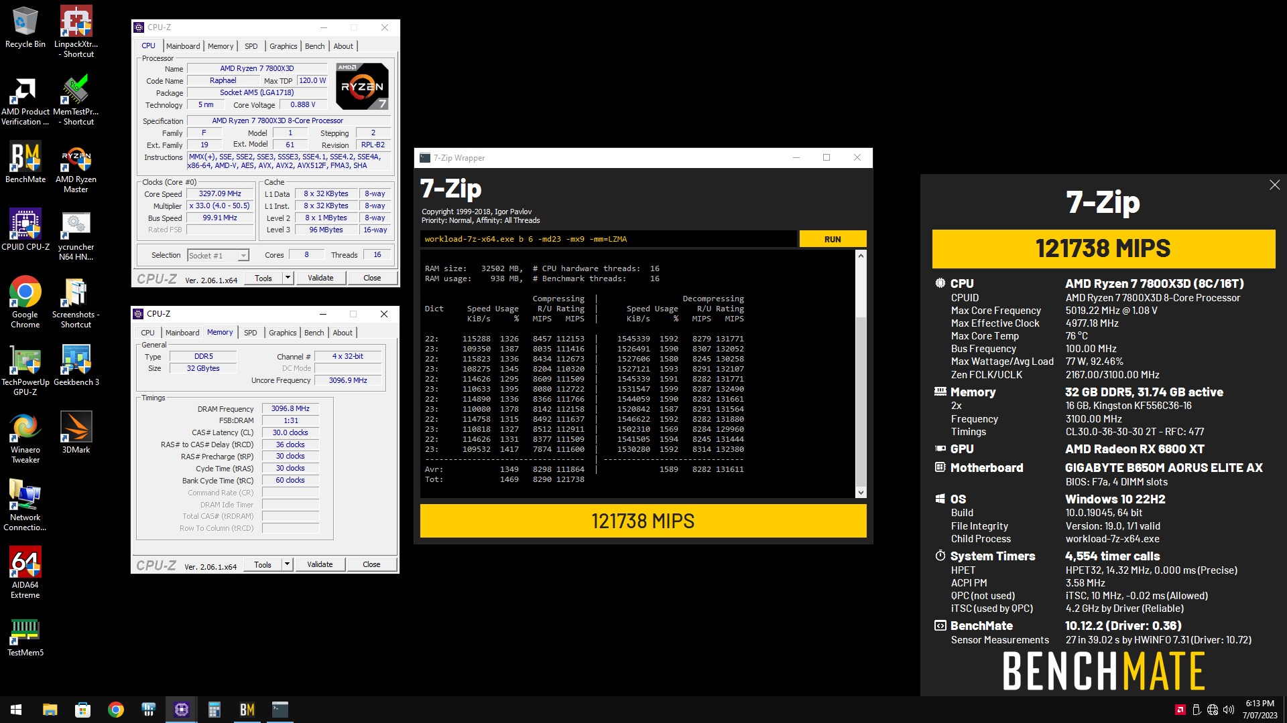Screen dimensions: 1287x723
Task: Switch to CPU tab in bottom CPU-Z
Action: tap(147, 333)
